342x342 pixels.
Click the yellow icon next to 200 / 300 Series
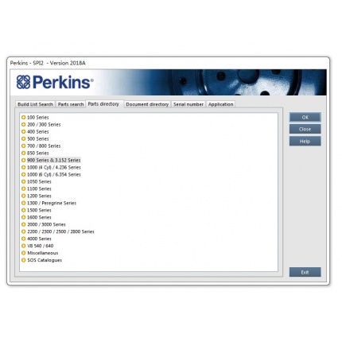tap(24, 124)
